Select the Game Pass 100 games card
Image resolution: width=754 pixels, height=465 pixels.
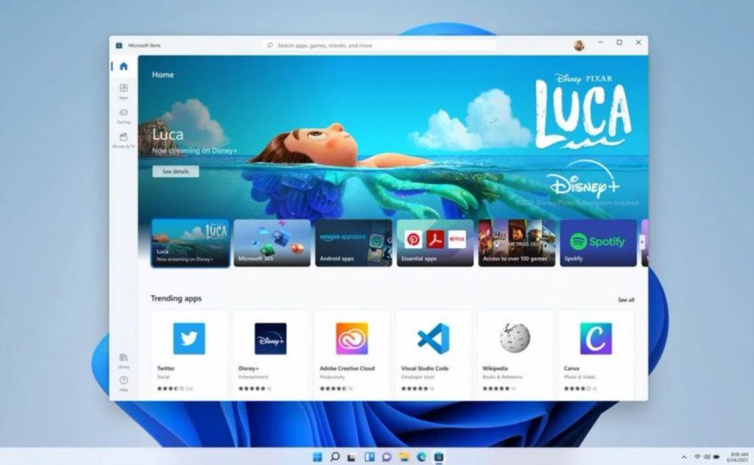(x=517, y=243)
